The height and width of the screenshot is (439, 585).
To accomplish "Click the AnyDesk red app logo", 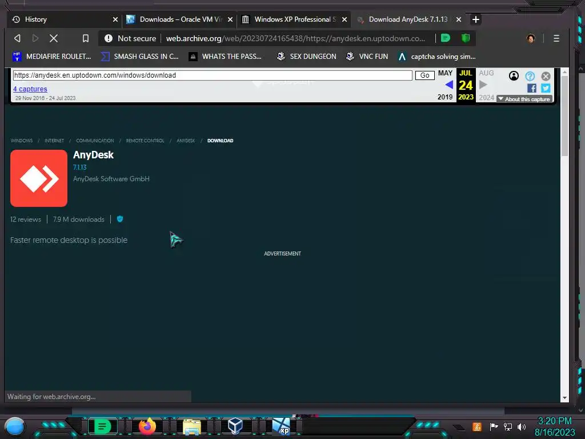I will click(39, 178).
